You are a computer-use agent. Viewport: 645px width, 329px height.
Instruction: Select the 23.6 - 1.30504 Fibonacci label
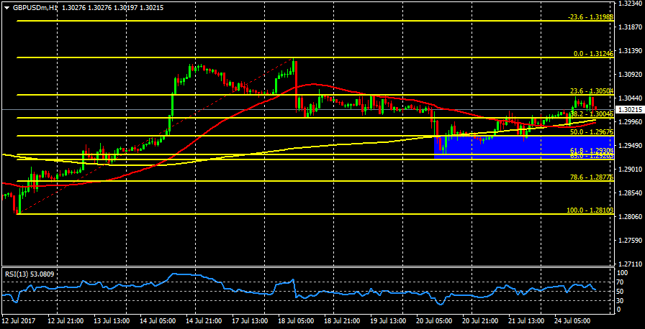click(590, 91)
